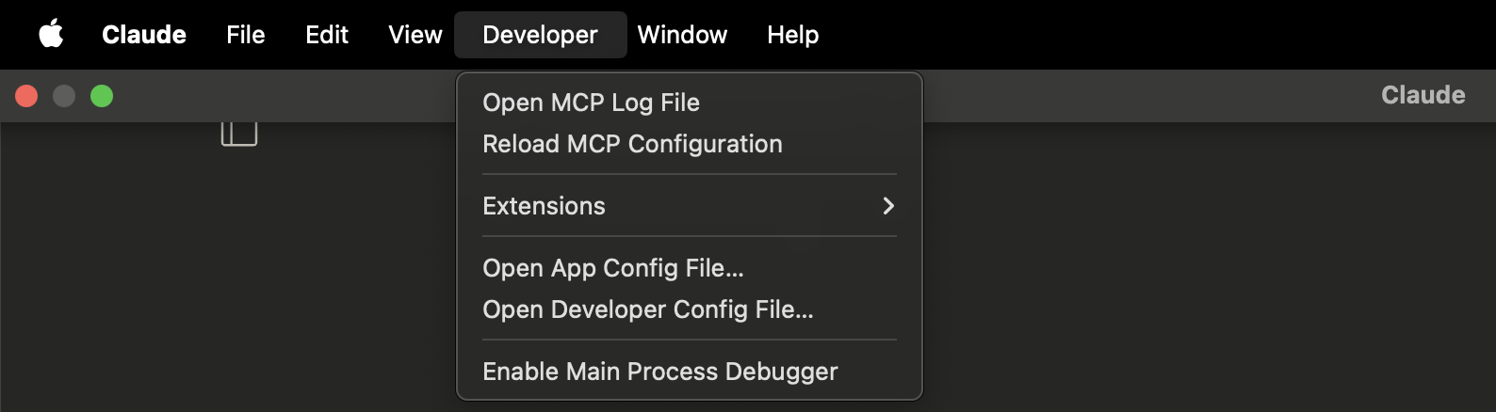1496x412 pixels.
Task: Open the Claude application menu
Action: [x=144, y=35]
